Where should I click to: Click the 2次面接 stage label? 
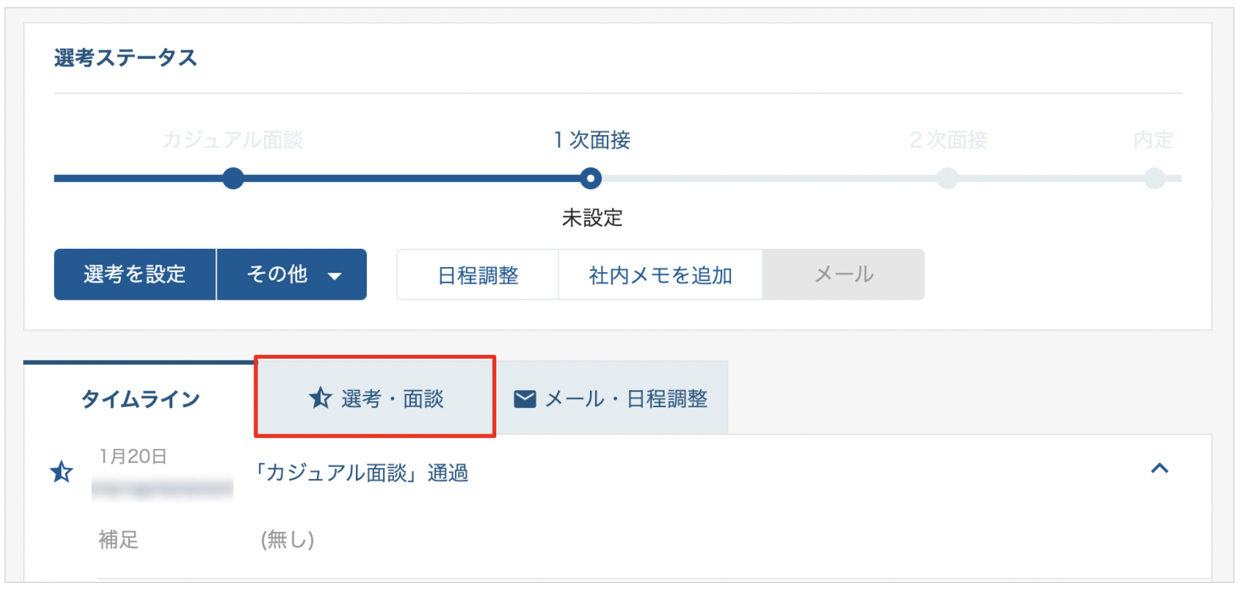948,140
